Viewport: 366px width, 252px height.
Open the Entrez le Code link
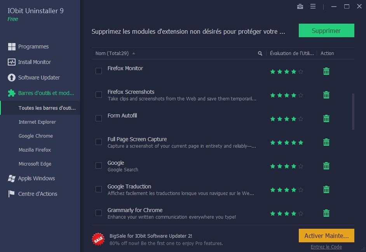tap(326, 247)
